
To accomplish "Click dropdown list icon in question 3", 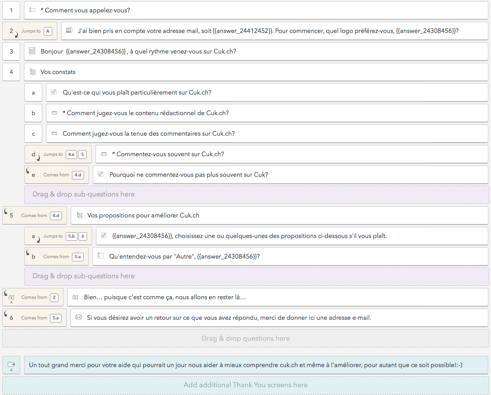I will tap(32, 51).
